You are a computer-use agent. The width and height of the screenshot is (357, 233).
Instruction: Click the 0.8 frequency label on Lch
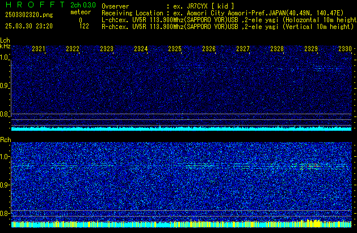coord(4,114)
